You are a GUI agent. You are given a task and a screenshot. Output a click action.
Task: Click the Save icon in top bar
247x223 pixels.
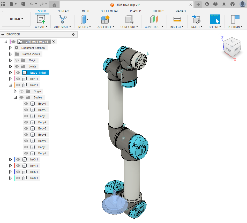point(23,4)
